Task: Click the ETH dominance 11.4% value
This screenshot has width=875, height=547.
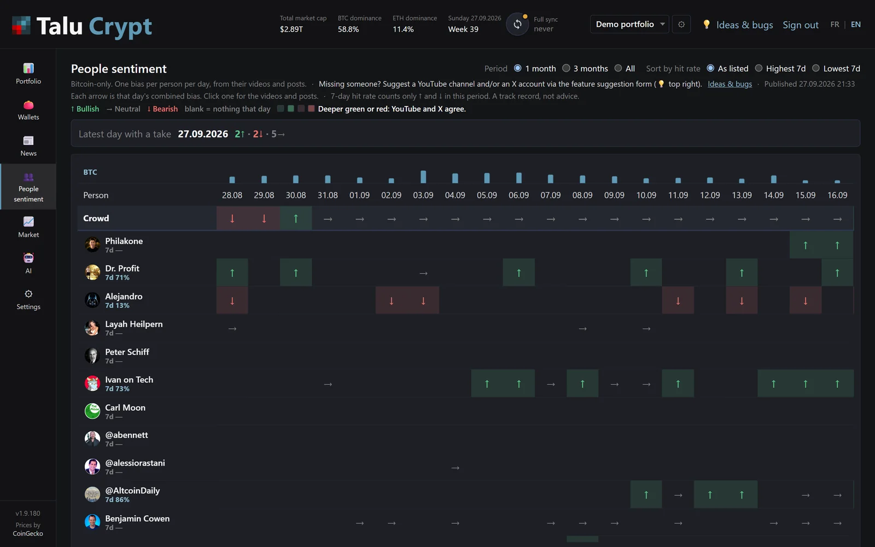Action: pyautogui.click(x=403, y=30)
